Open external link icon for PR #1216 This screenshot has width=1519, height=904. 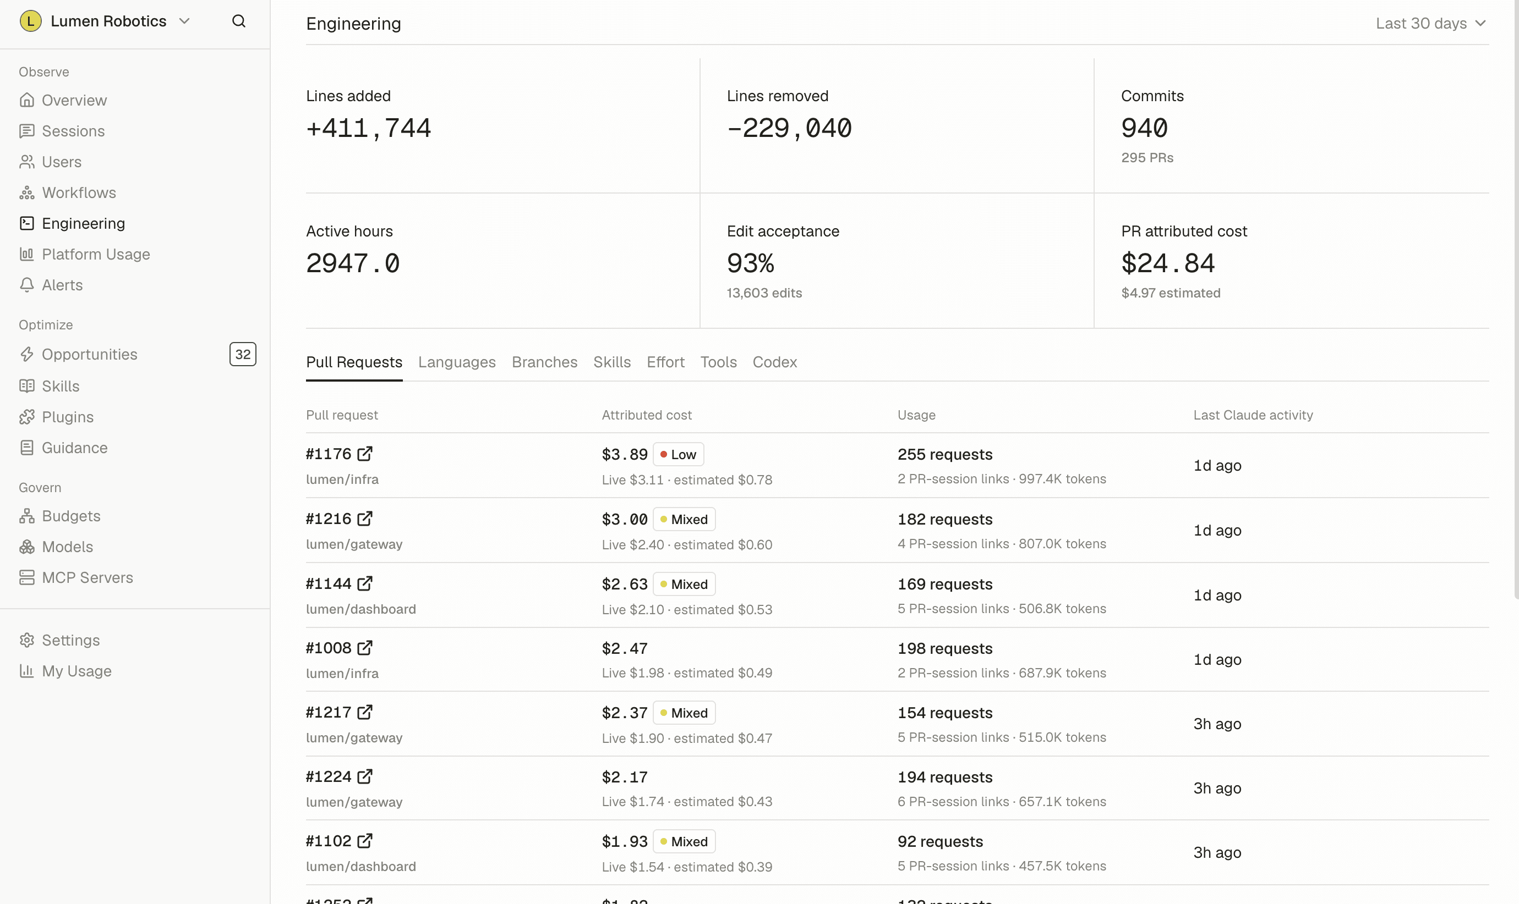[x=364, y=519]
